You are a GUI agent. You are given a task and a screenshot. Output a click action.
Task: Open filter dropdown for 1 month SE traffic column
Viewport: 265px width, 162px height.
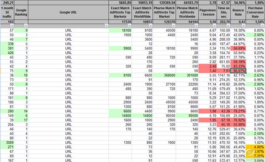pyautogui.click(x=12, y=26)
